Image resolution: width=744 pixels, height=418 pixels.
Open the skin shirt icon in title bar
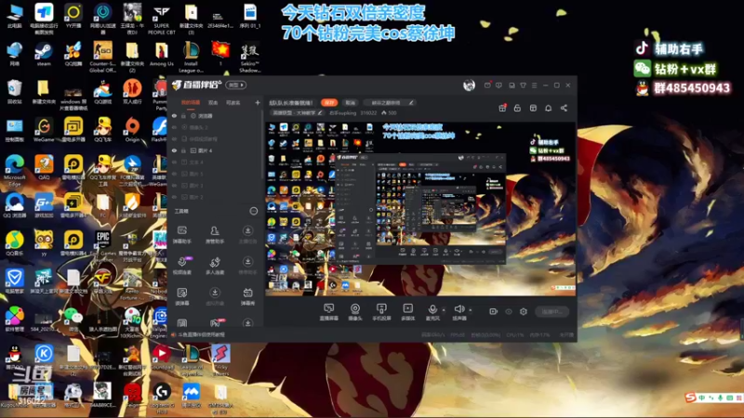pos(523,85)
